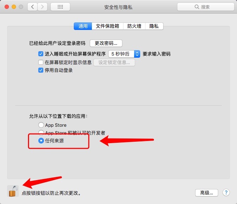
Task: Choose App Store 和被认可的开发者 radio option
Action: coord(41,133)
